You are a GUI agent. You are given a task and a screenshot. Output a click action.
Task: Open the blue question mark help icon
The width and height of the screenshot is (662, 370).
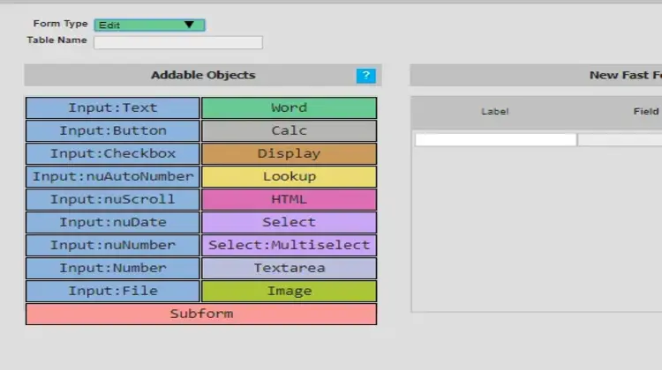click(365, 76)
